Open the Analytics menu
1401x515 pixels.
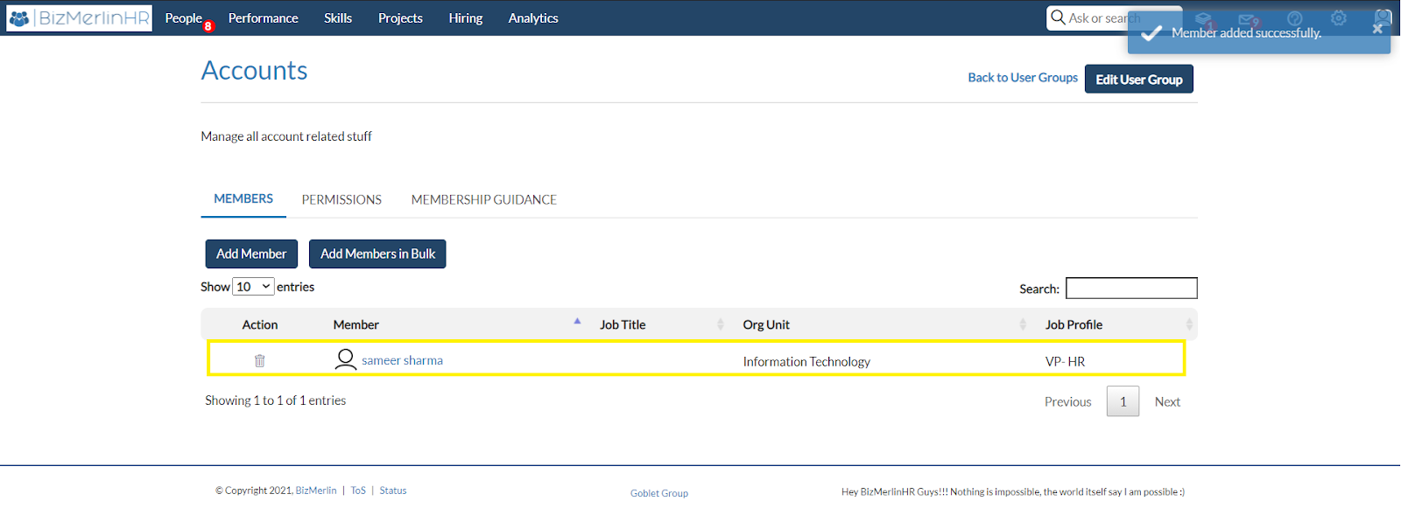coord(533,18)
